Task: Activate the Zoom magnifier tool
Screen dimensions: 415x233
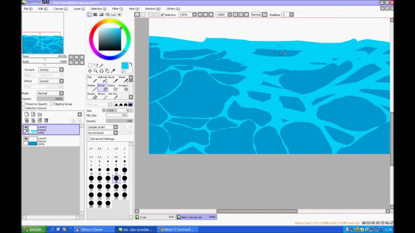Action: click(96, 71)
